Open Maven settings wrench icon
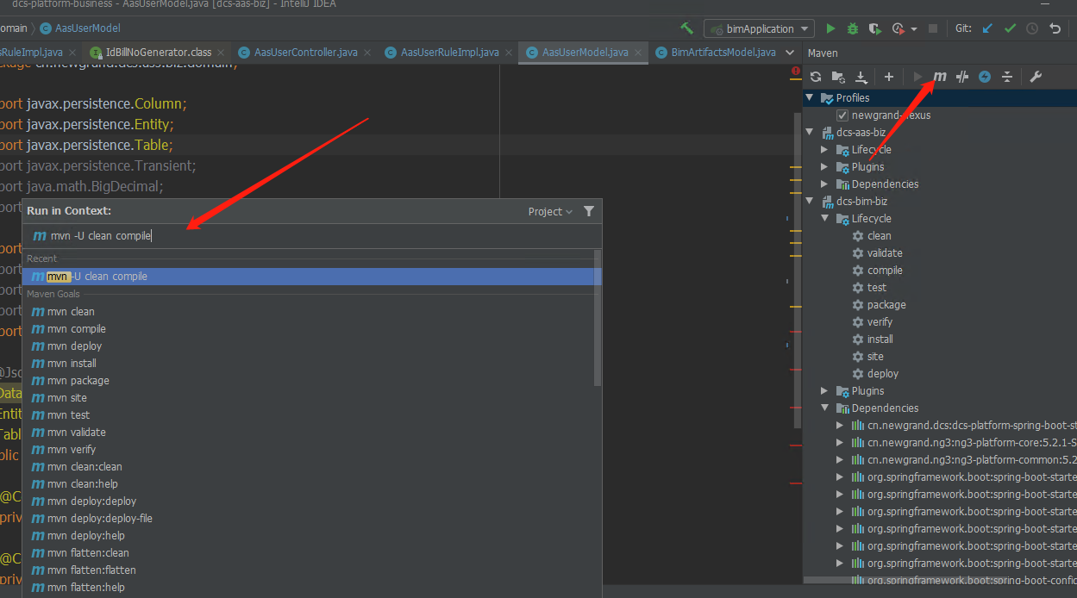The height and width of the screenshot is (598, 1077). click(x=1036, y=77)
